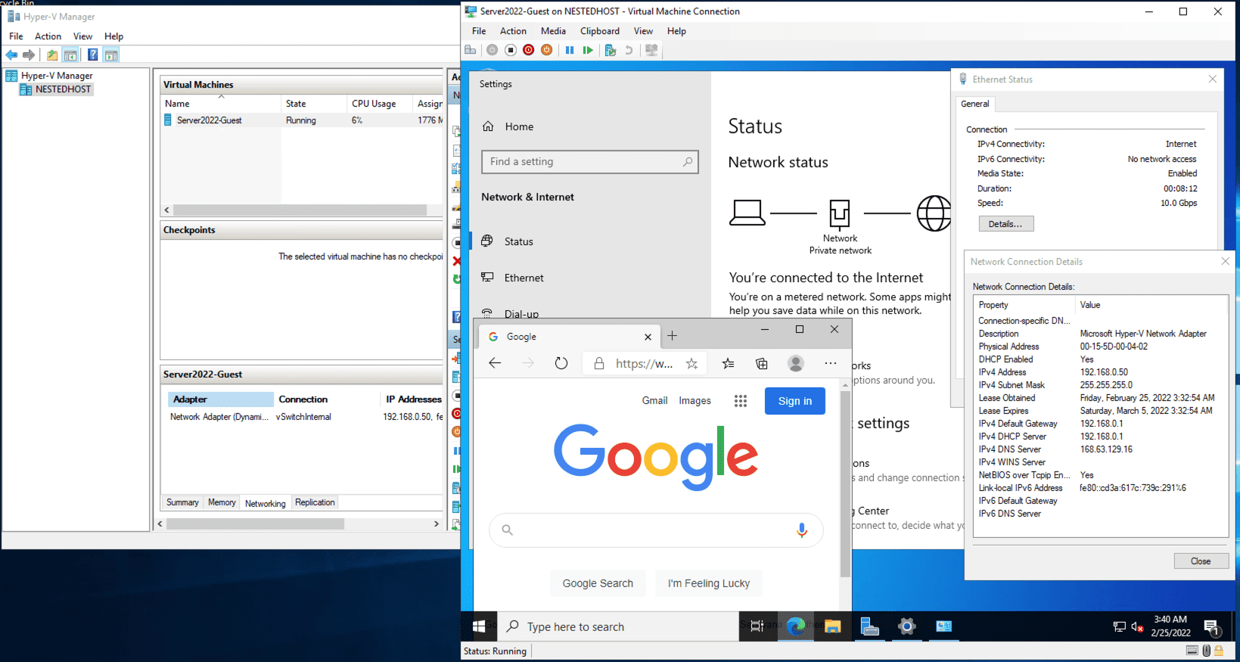This screenshot has width=1240, height=662.
Task: Click Adapter column header in networking details
Action: click(220, 399)
